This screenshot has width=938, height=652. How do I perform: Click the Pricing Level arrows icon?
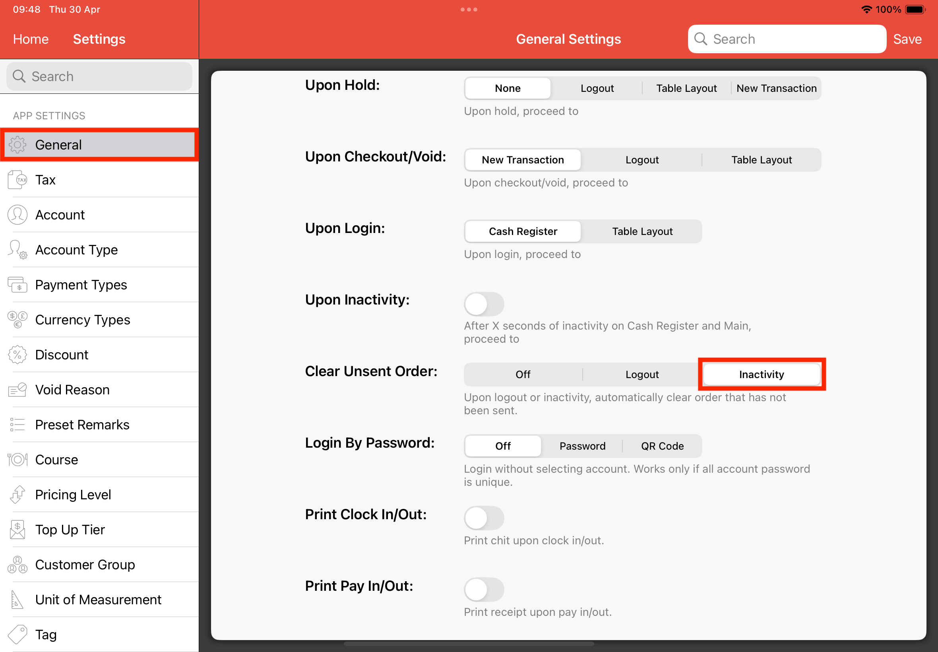(17, 495)
